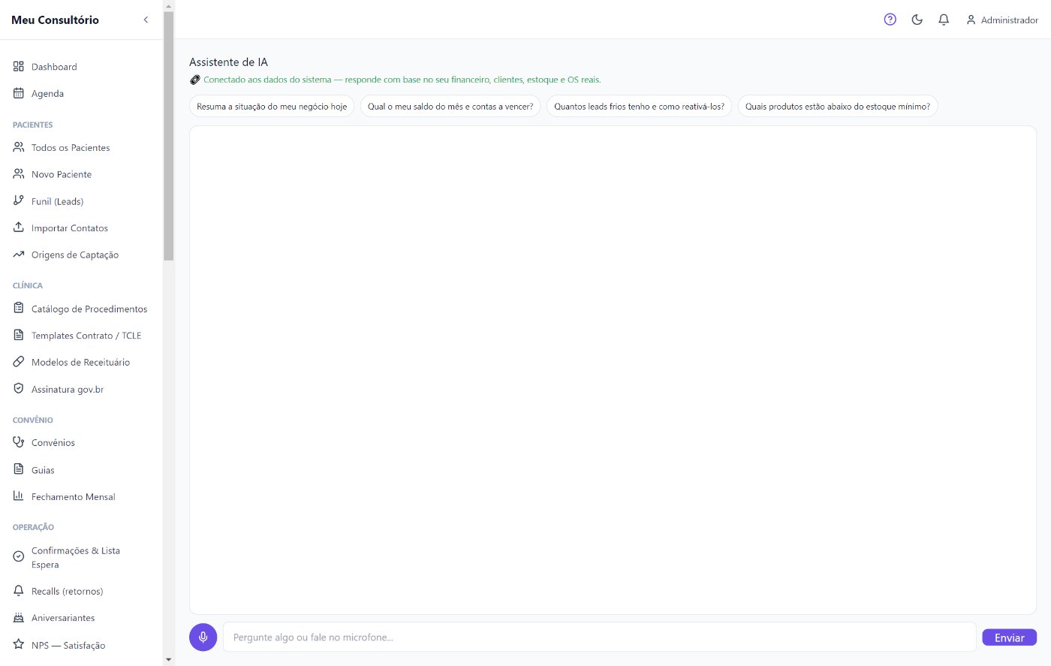Click the sidebar vertical scrollbar thumb
Screen dimensions: 1051x666
[x=169, y=136]
